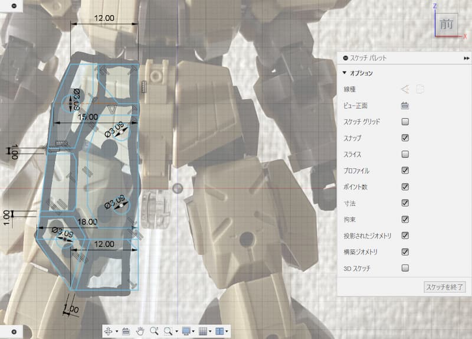The width and height of the screenshot is (472, 339).
Task: Click the Zoom Window magnifier icon
Action: coord(168,331)
